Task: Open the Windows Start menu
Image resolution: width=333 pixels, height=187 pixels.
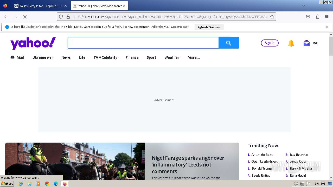Action: click(x=7, y=184)
